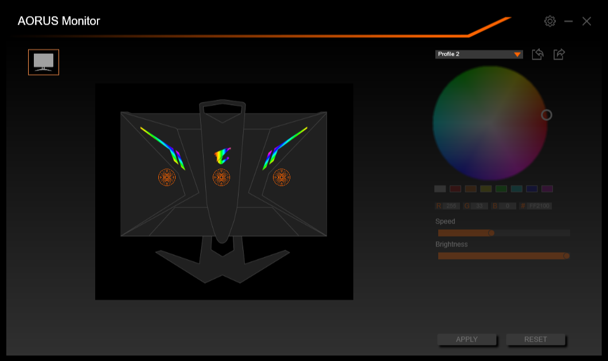The height and width of the screenshot is (361, 608).
Task: Click the center of the color wheel
Action: tap(490, 123)
